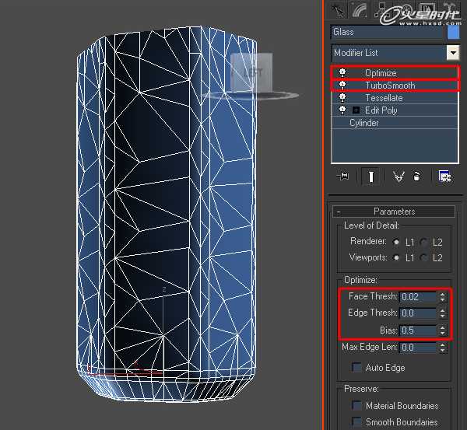This screenshot has height=430, width=467.
Task: Click the Face Thresh value field
Action: point(418,297)
